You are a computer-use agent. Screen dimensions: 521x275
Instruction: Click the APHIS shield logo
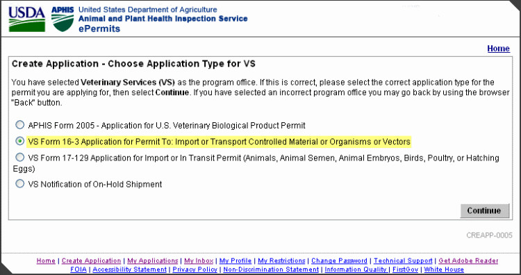pyautogui.click(x=63, y=19)
